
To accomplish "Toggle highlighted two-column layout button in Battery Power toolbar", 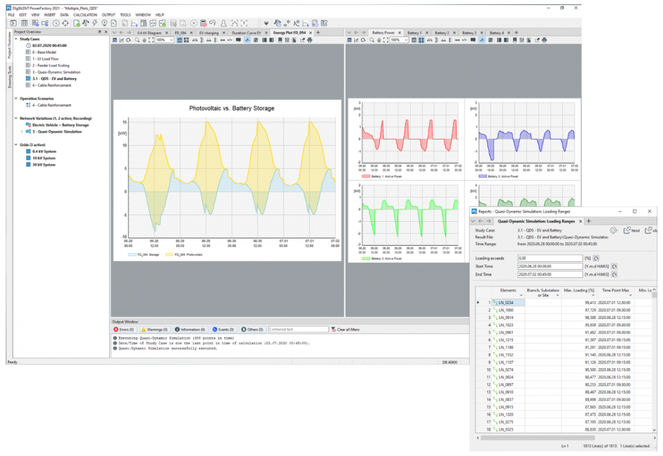I will click(421, 40).
